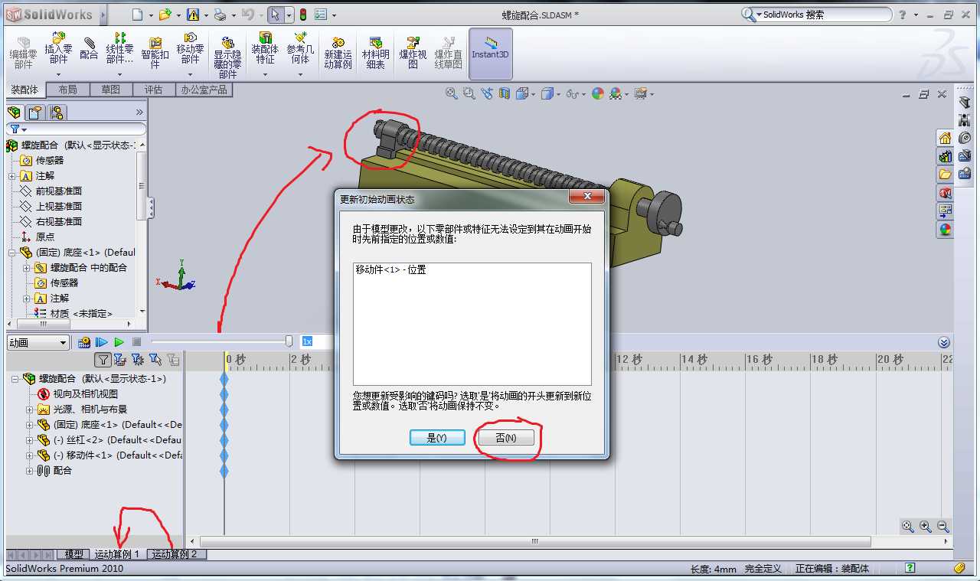
Task: Switch to the 办公室产品 tab
Action: click(204, 90)
